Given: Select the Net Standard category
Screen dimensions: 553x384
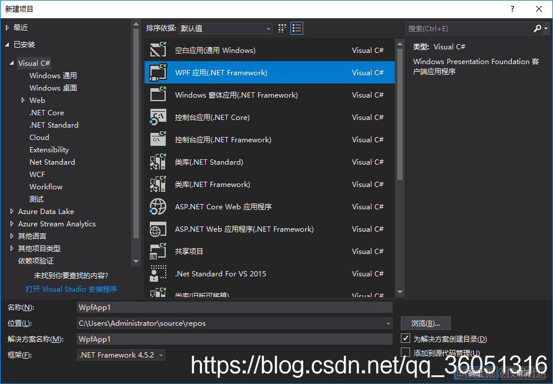Looking at the screenshot, I should click(x=52, y=162).
